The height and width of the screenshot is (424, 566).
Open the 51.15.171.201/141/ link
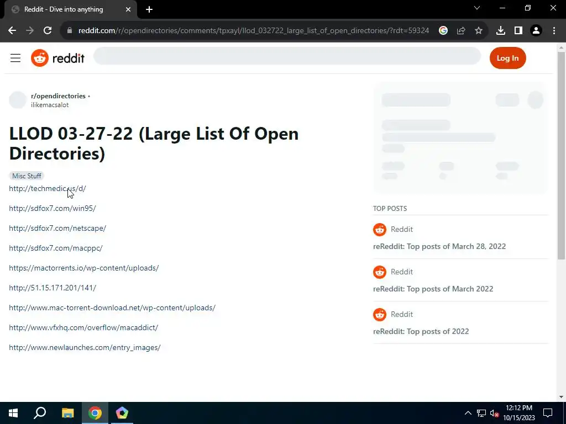click(53, 288)
